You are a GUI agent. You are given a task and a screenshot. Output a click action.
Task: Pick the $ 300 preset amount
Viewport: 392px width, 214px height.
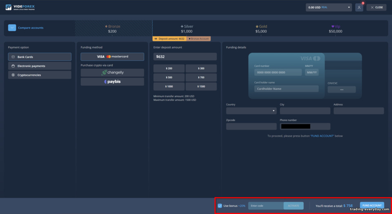(x=201, y=68)
